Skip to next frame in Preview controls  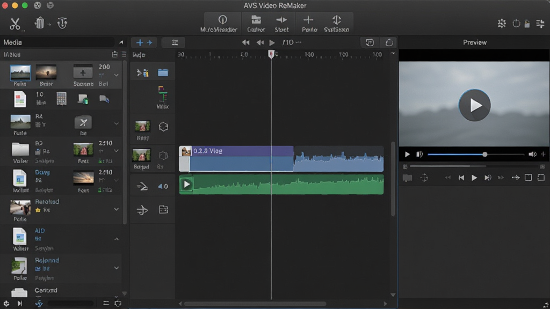tap(488, 178)
